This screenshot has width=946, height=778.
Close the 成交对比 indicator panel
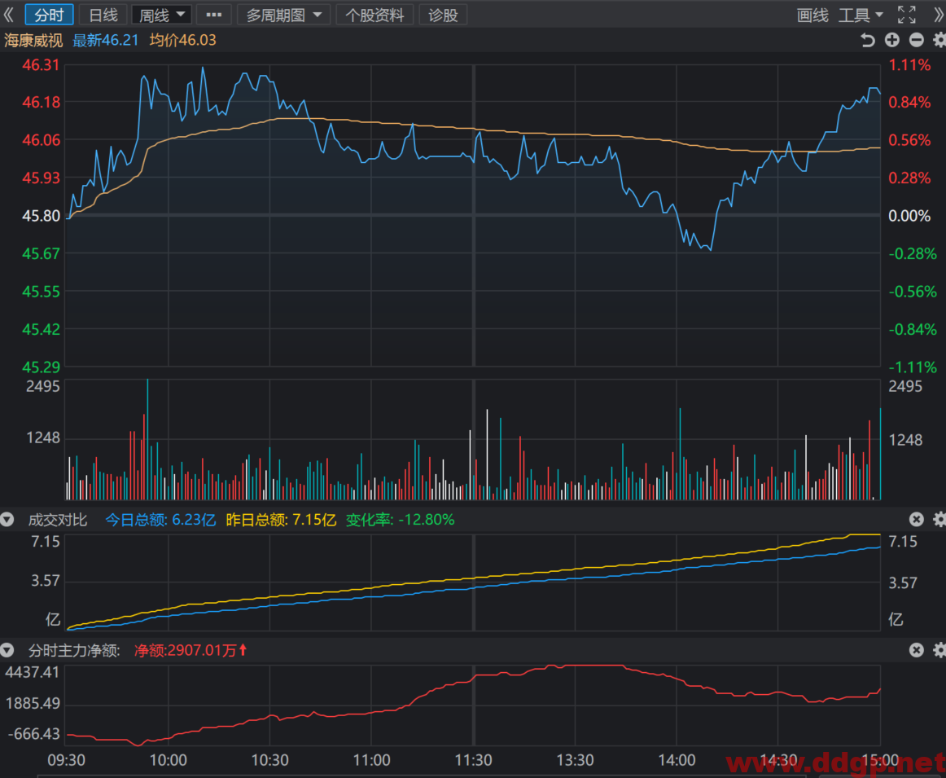[x=917, y=520]
